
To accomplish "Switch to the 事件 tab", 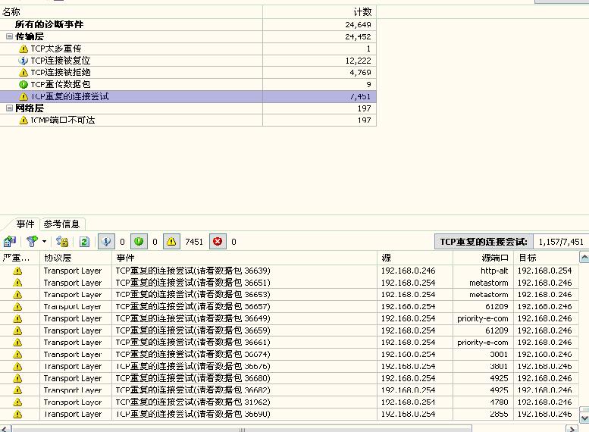I will coord(25,224).
